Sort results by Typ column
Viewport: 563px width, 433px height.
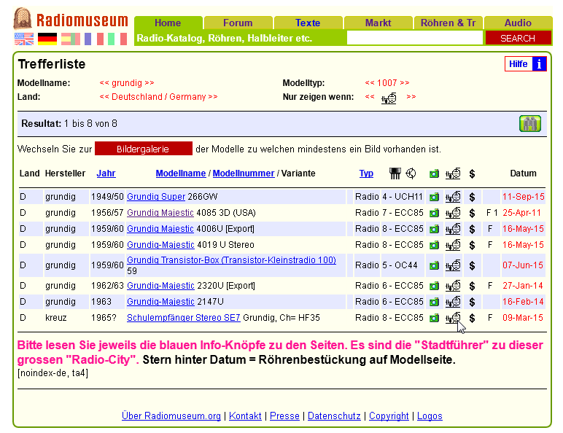[x=366, y=173]
